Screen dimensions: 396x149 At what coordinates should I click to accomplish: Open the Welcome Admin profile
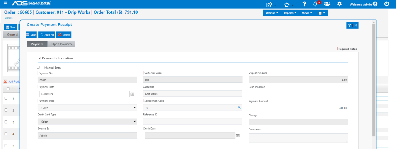364,4
